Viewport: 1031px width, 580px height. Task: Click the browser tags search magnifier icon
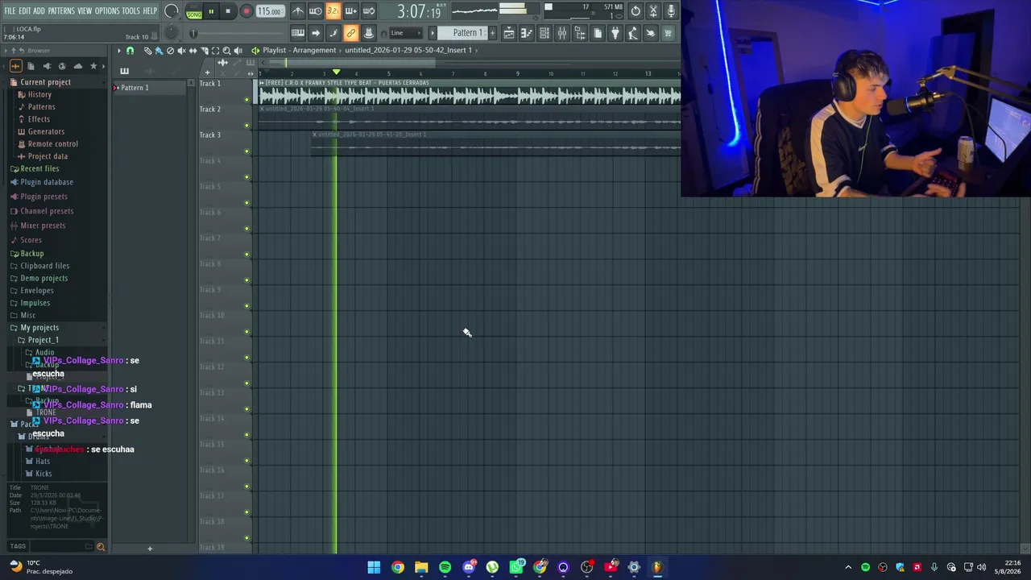point(101,547)
